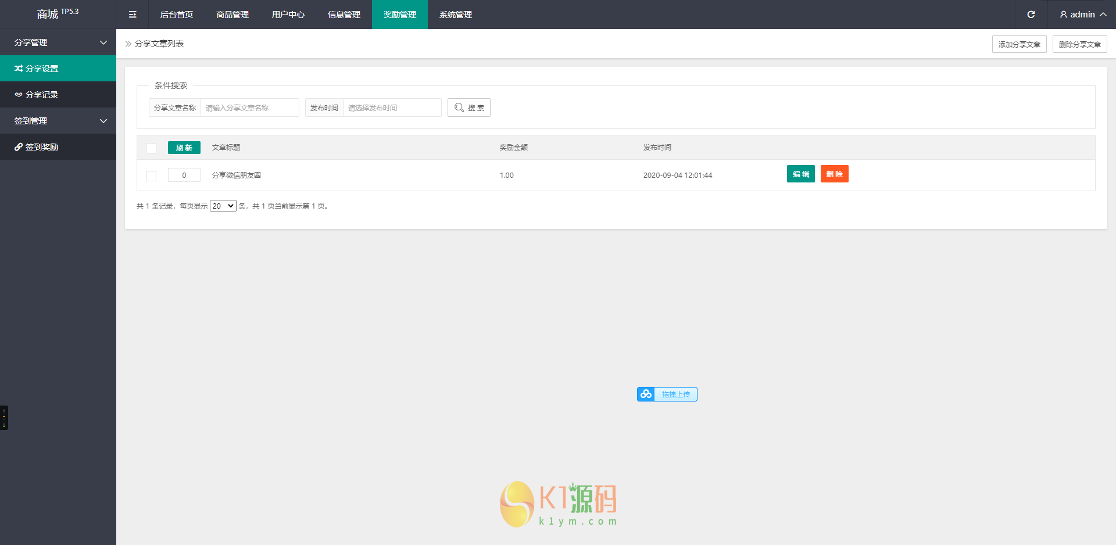Screen dimensions: 1116x545
Task: Expand the admin menu chevron
Action: pyautogui.click(x=1103, y=15)
